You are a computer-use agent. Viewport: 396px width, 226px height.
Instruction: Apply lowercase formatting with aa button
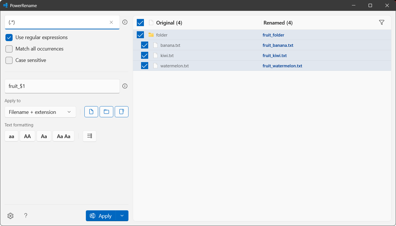11,136
